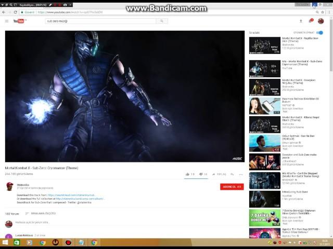Like the video with thumbs-up icon
The height and width of the screenshot is (249, 333).
[187, 174]
